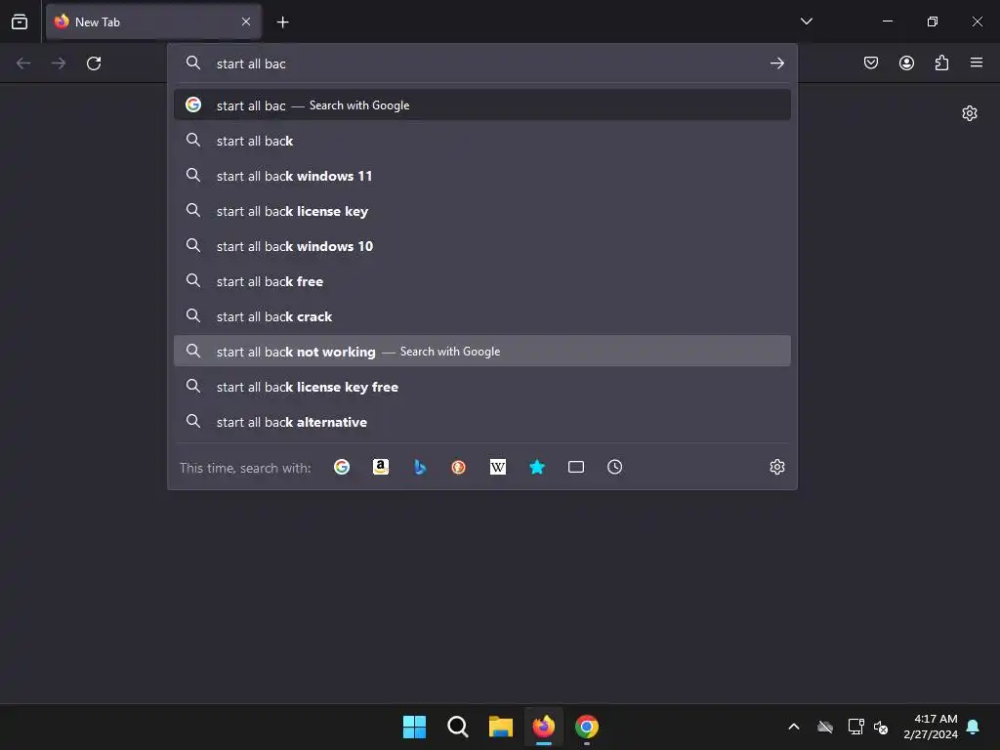Screen dimensions: 1000x750
Task: Search this time with Google
Action: coord(342,467)
